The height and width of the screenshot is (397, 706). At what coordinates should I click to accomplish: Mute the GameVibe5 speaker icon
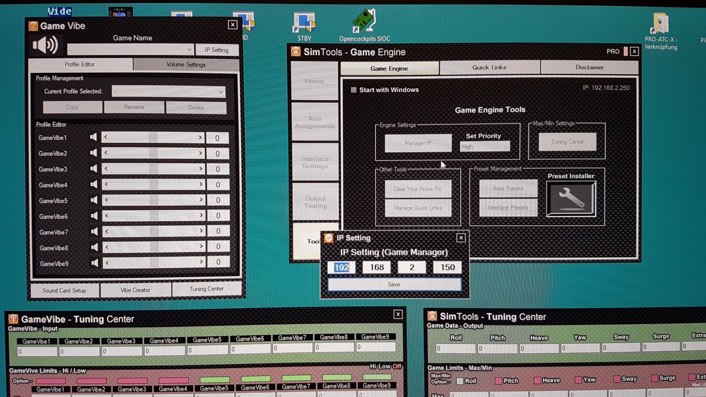(94, 200)
